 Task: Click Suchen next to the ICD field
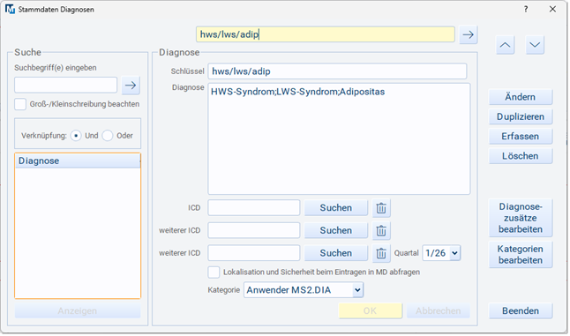coord(336,208)
